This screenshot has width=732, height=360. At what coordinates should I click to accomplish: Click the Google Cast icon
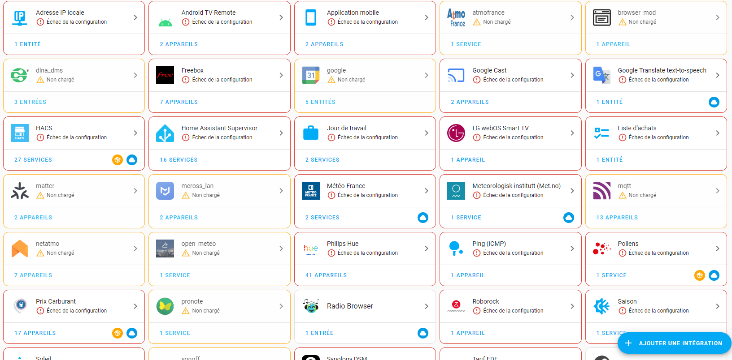pyautogui.click(x=456, y=75)
